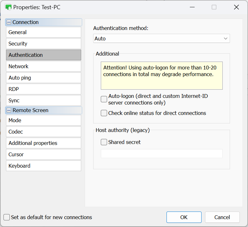
Task: Open the RDP settings page
Action: click(x=44, y=89)
